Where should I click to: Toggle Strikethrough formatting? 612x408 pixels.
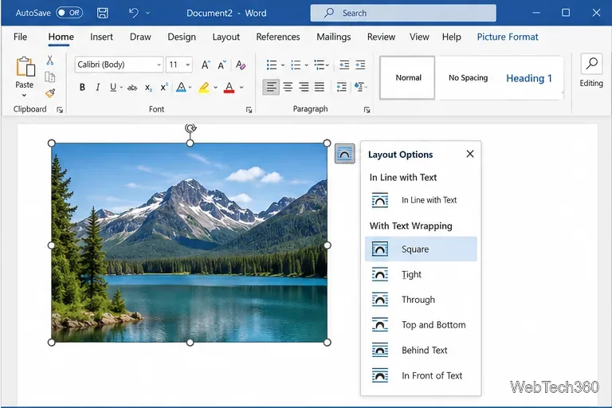tap(132, 88)
